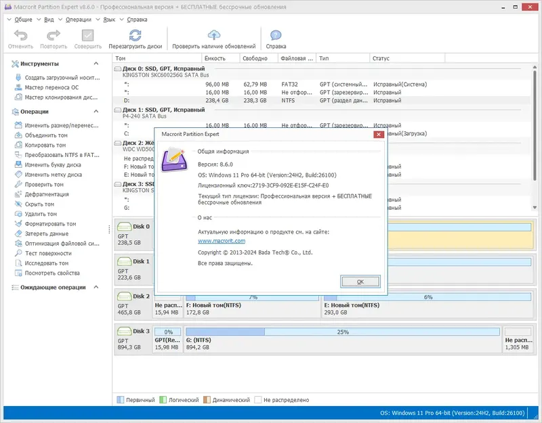Choose Удалить том operation
Viewport: 542px width, 423px height.
pos(37,214)
